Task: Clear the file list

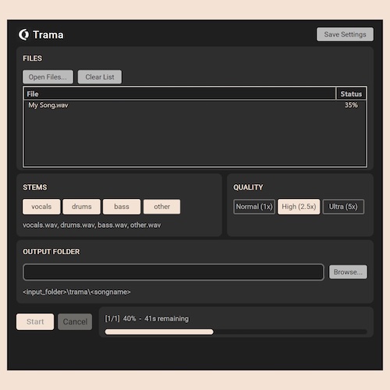Action: [100, 77]
